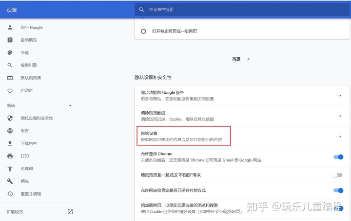Click the wrench icon for 系统
Screen dimensions: 351x221
click(10, 181)
